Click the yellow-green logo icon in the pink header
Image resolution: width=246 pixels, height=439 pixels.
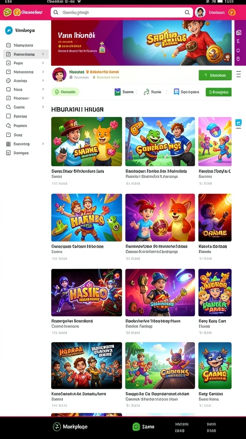(7, 12)
